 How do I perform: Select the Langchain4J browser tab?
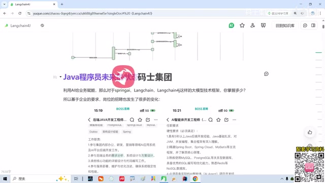click(33, 4)
